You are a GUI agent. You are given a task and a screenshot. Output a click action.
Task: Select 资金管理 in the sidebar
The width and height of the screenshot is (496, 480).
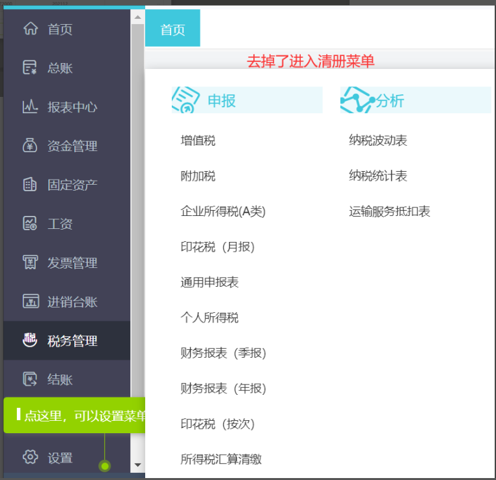67,145
